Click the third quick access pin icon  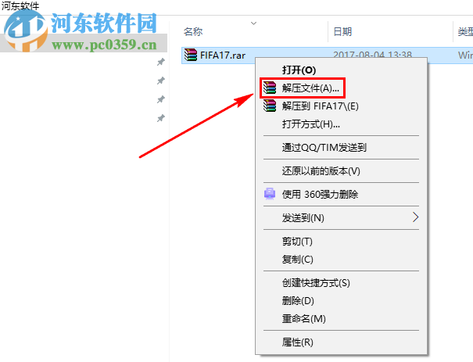(161, 99)
